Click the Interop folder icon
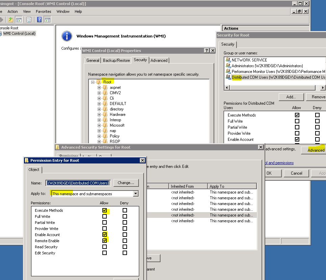This screenshot has width=326, height=280. coord(105,120)
